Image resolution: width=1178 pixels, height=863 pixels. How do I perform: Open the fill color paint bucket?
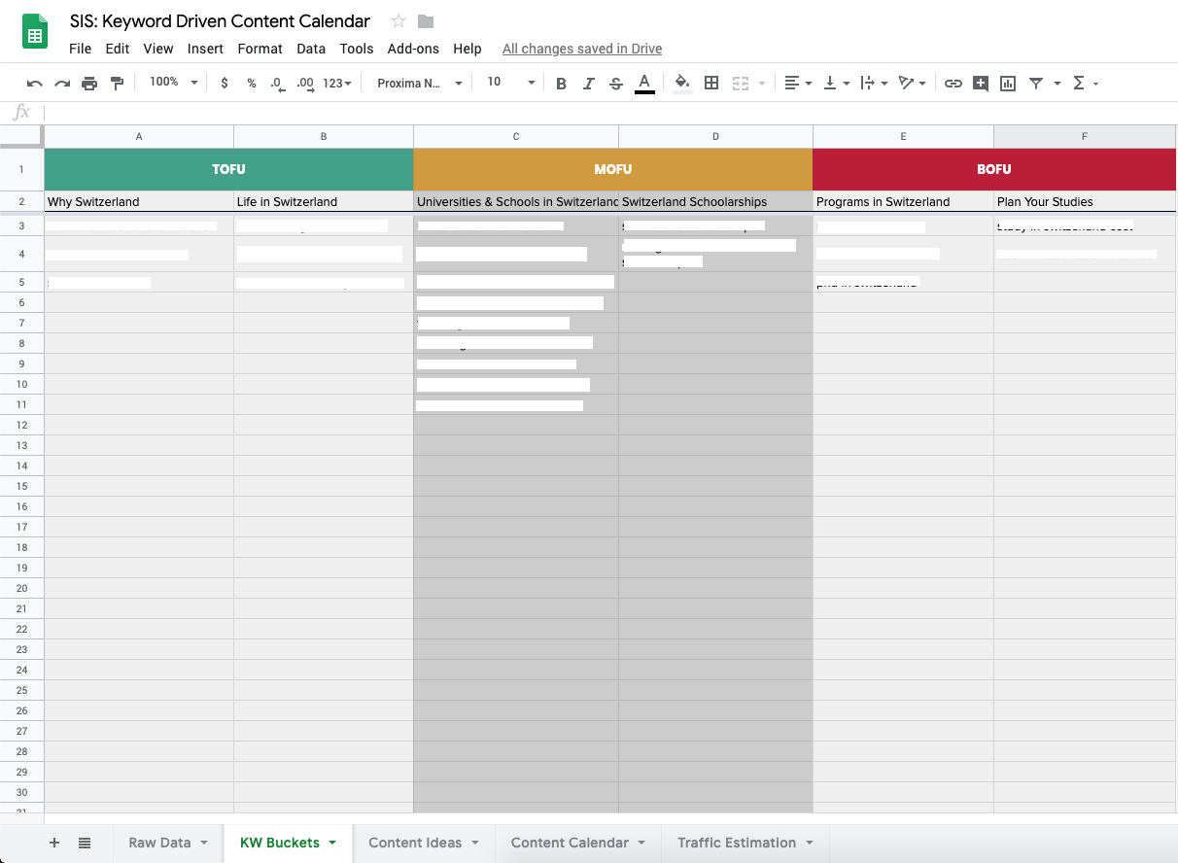[x=682, y=84]
